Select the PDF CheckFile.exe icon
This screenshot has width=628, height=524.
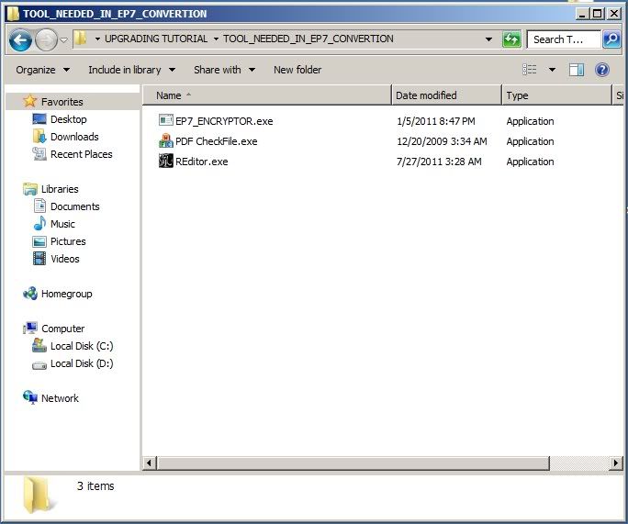(165, 141)
